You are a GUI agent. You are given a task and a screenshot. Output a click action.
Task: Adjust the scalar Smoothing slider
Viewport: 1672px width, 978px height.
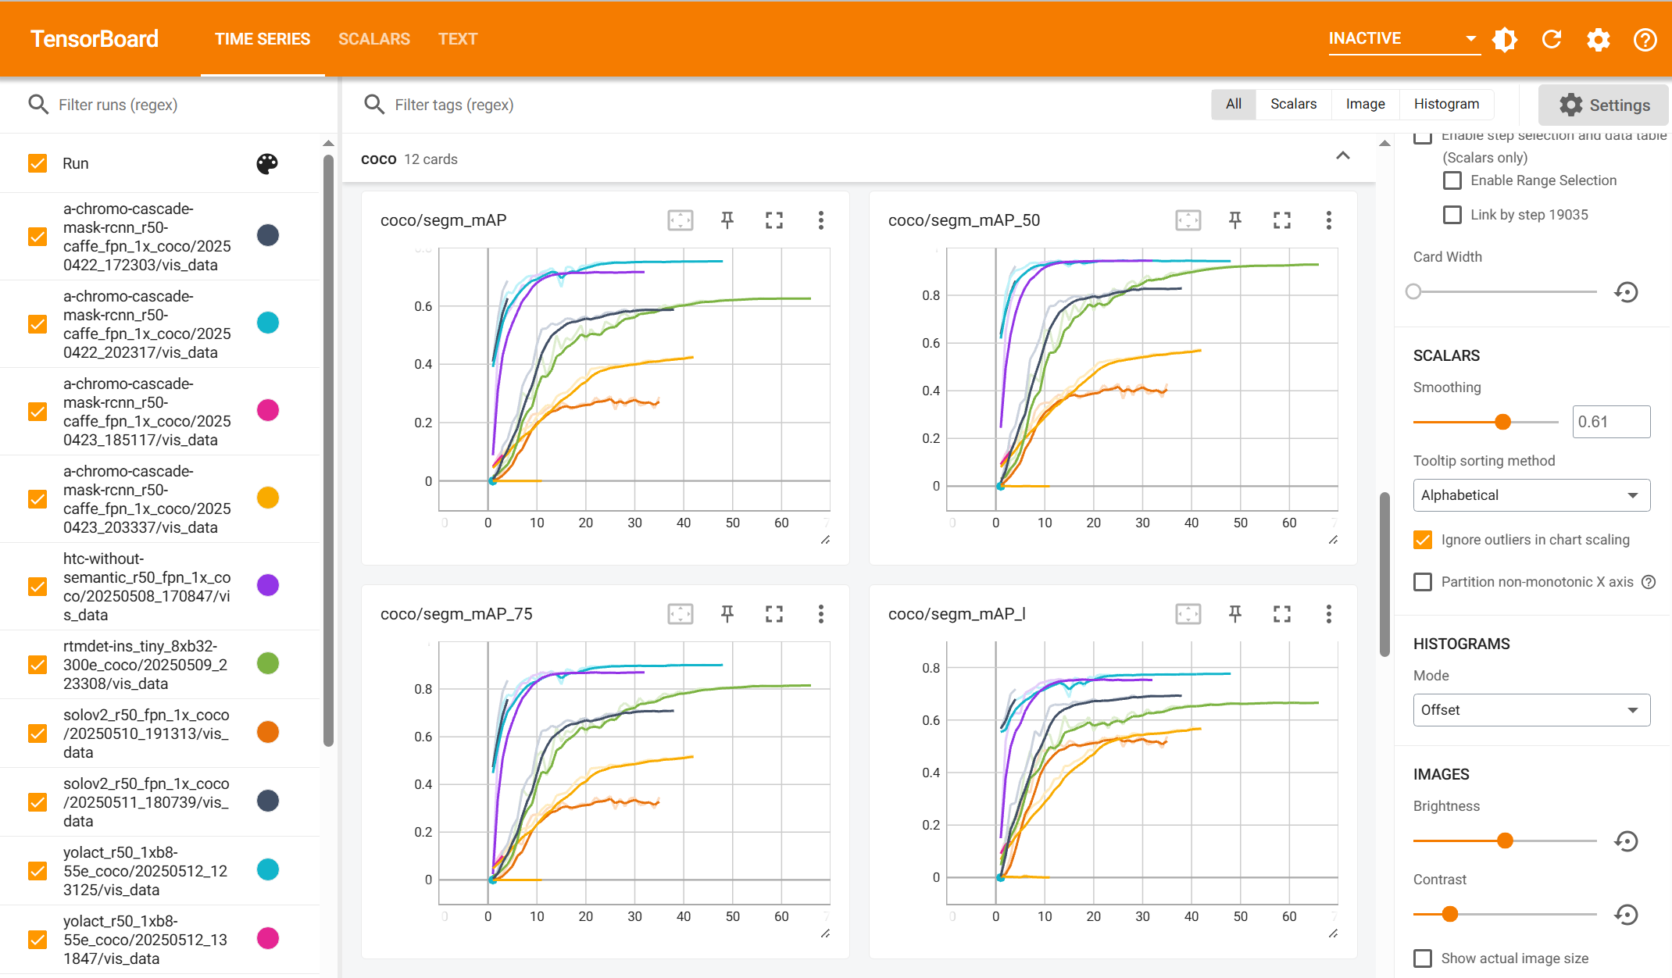click(1502, 421)
